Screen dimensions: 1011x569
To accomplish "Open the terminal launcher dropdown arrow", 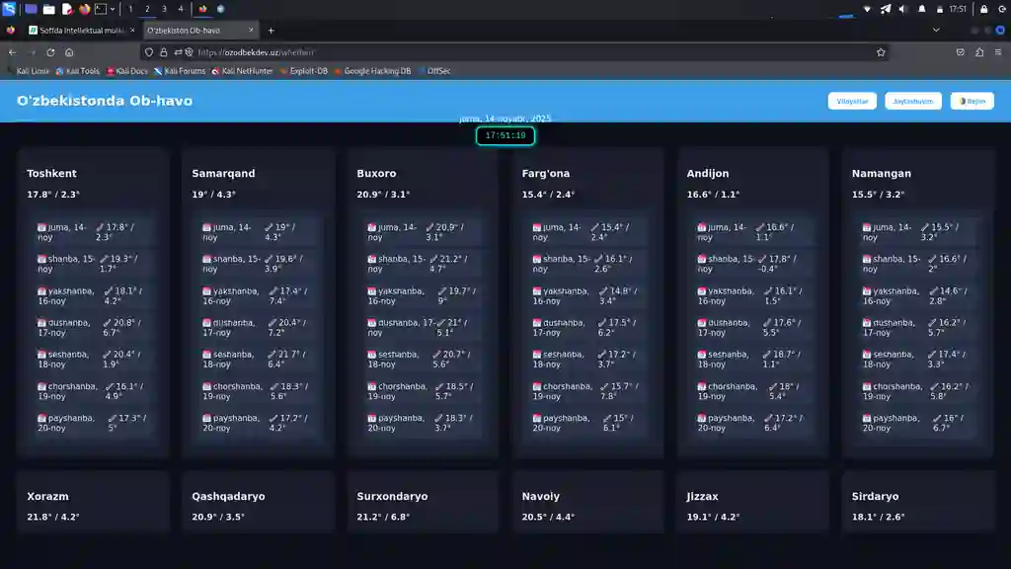I will pyautogui.click(x=113, y=9).
